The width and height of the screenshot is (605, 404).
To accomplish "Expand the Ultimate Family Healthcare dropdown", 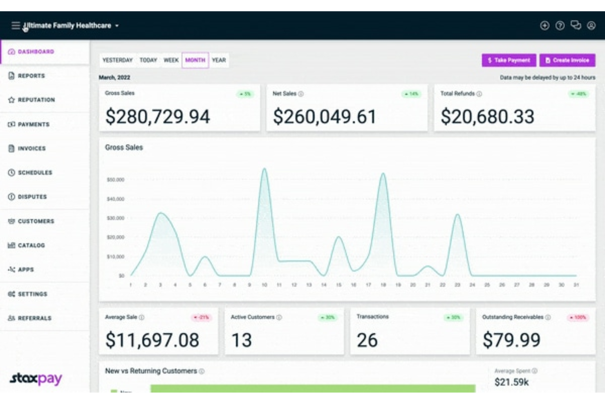I will pos(117,25).
